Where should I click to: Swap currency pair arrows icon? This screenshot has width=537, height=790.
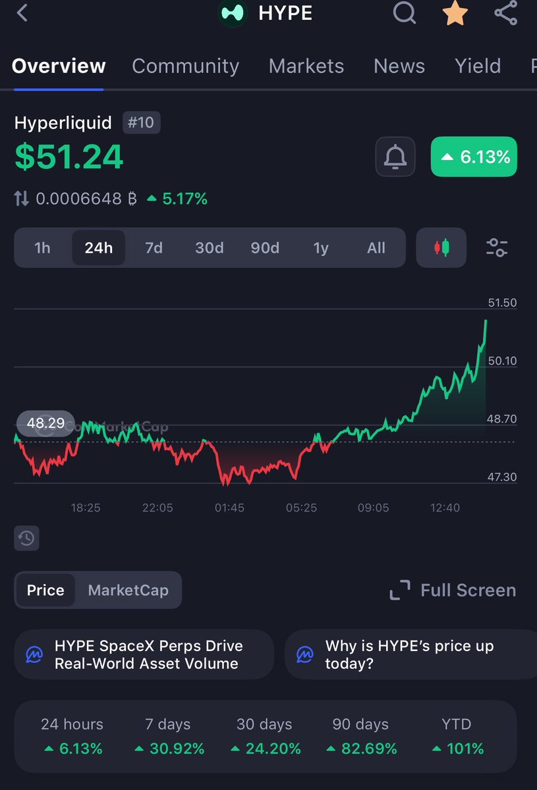tap(22, 199)
